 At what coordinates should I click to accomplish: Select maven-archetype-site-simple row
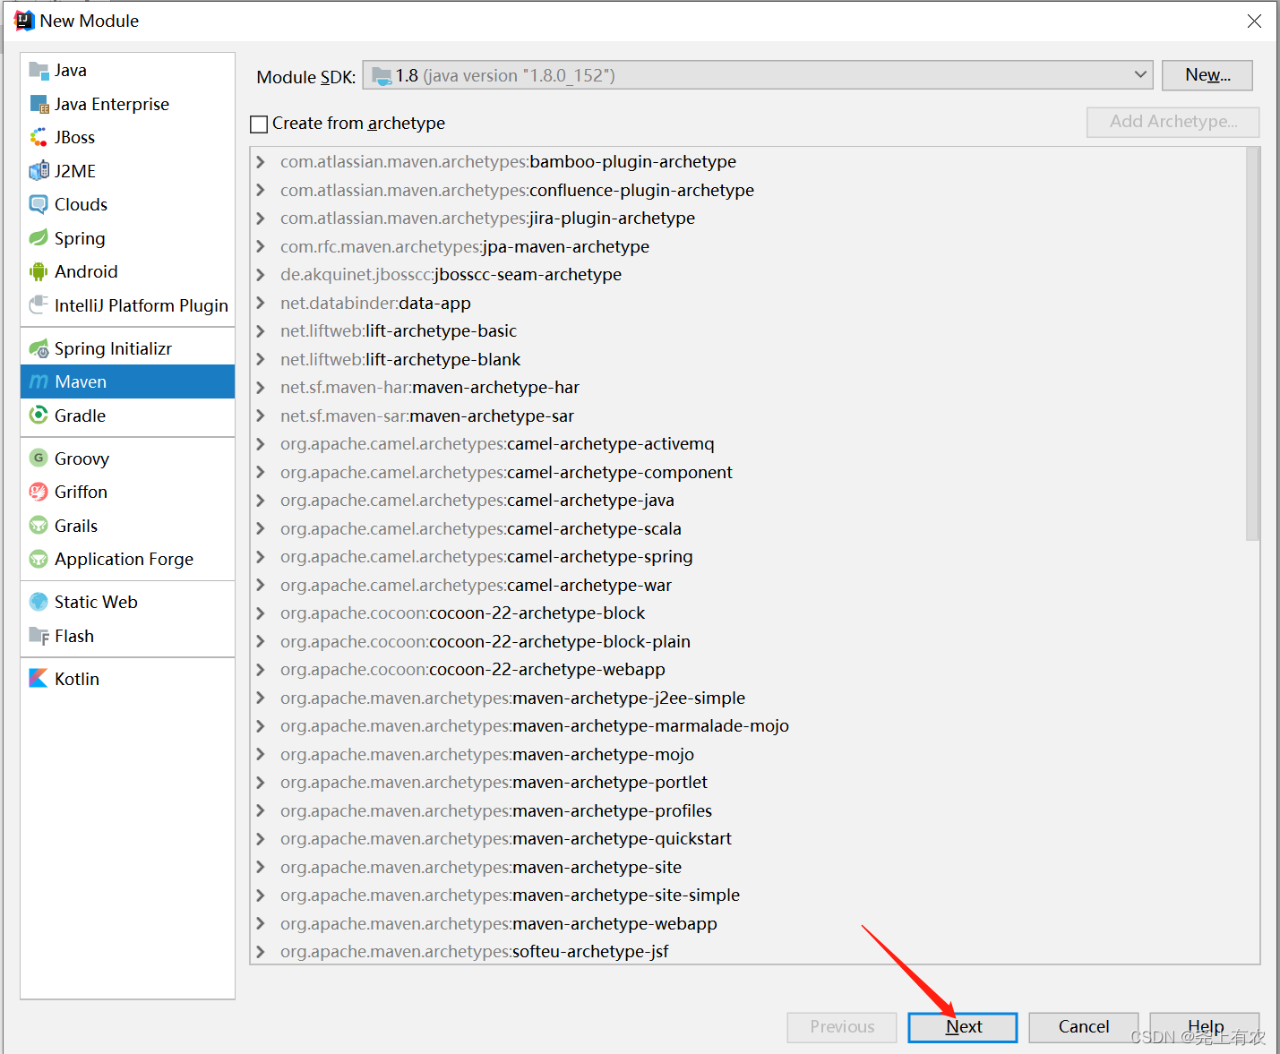748,895
